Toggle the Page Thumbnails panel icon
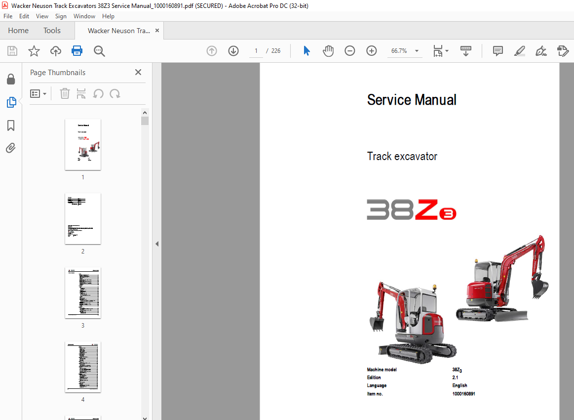Screen dimensions: 574x420 pos(11,102)
